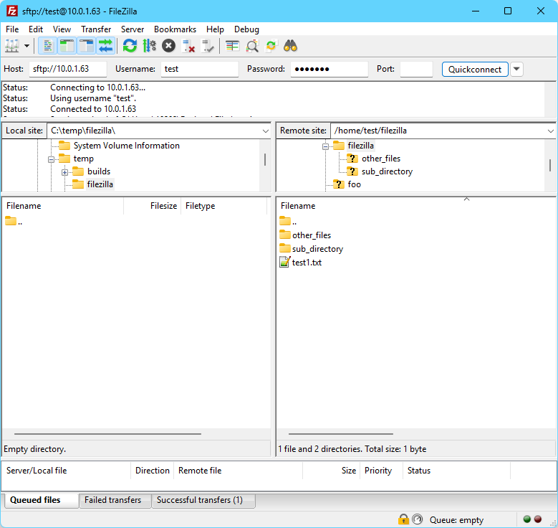Screen dimensions: 558x528
Task: Open the directory listing filters icon
Action: tap(232, 46)
